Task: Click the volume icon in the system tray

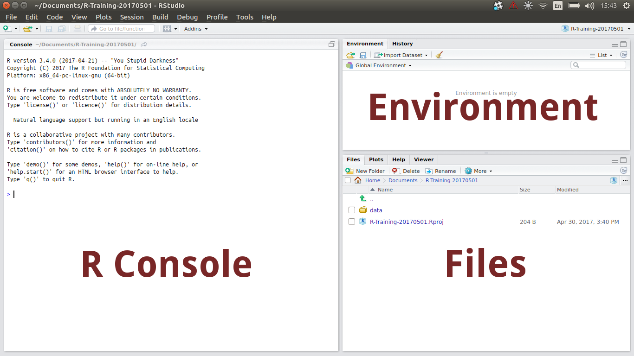Action: tap(589, 6)
